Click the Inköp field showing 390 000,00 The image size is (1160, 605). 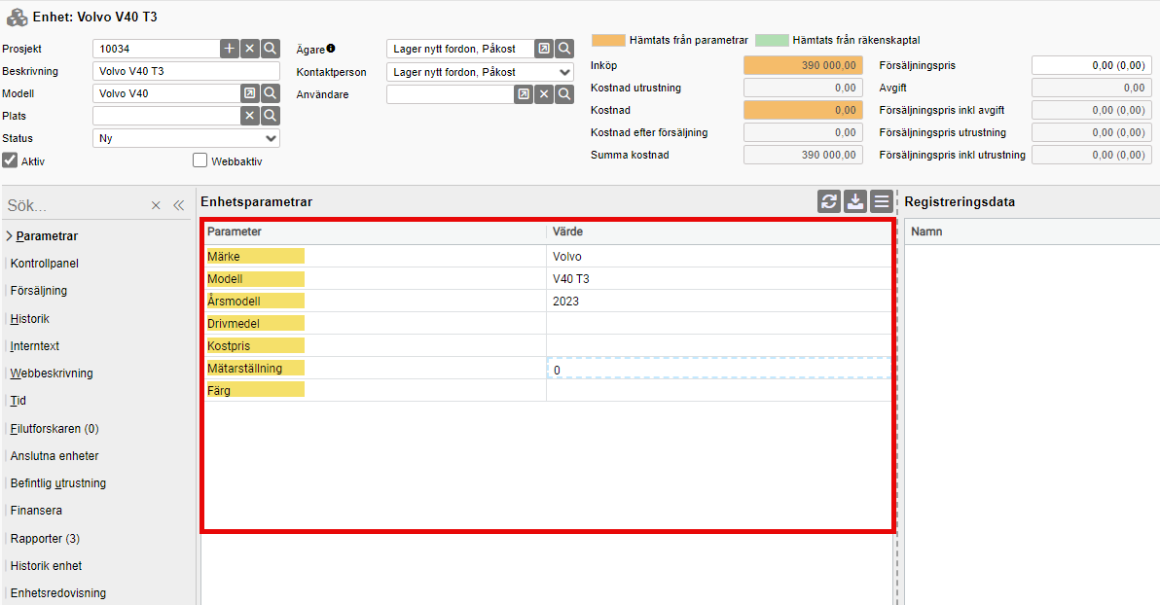[803, 65]
